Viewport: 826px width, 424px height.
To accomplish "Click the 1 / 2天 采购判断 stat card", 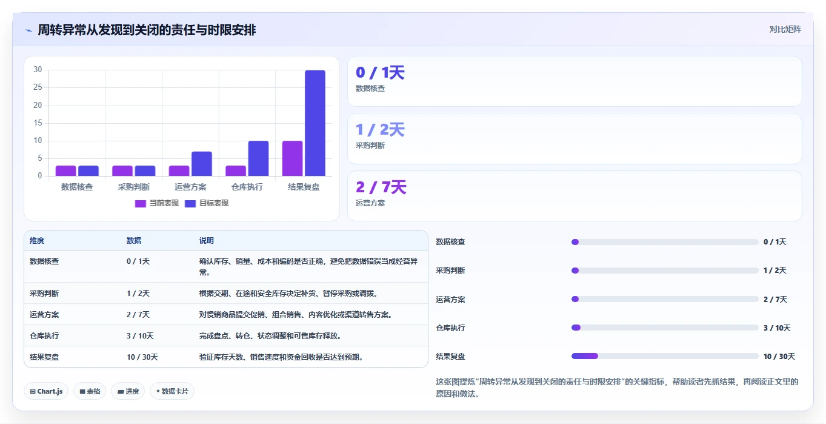I will [x=575, y=138].
